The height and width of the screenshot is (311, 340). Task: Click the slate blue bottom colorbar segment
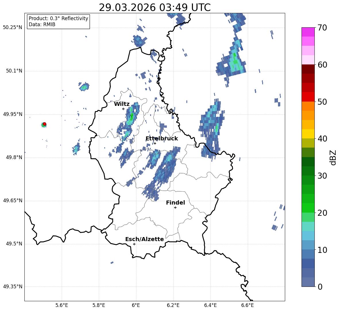(x=308, y=282)
